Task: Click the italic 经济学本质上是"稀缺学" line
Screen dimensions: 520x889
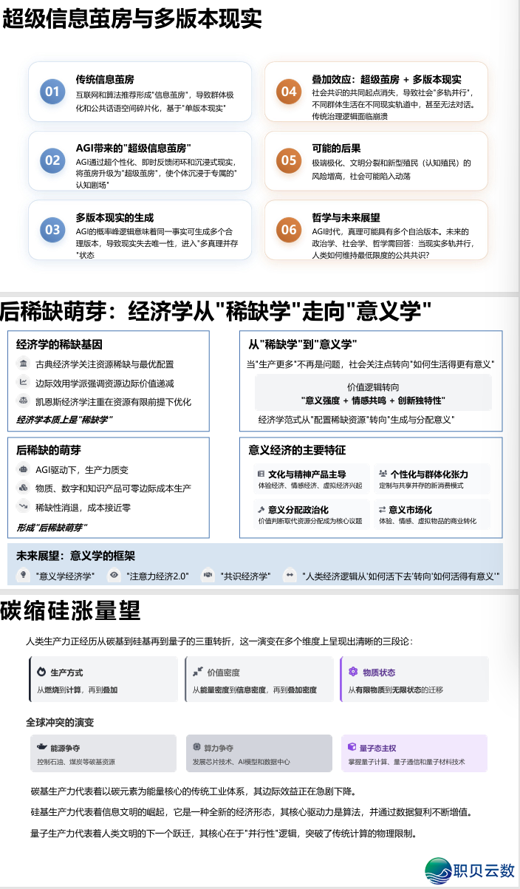Action: (x=64, y=420)
